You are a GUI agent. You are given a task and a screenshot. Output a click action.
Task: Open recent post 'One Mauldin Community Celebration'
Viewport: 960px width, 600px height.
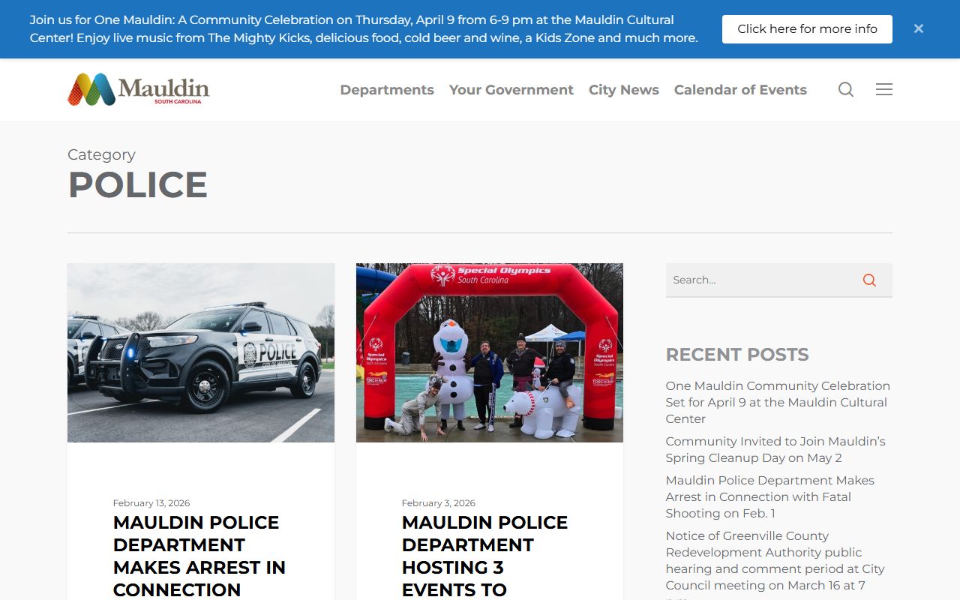[778, 402]
